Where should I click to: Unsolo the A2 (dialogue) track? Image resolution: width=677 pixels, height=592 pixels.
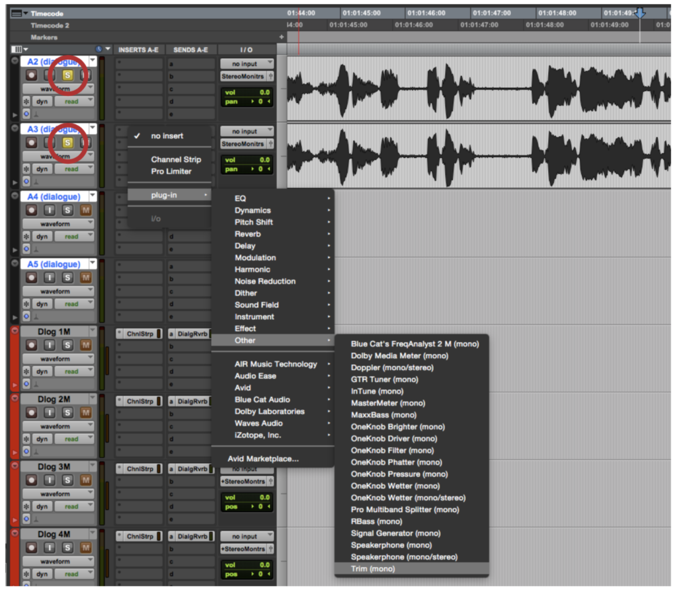[67, 75]
